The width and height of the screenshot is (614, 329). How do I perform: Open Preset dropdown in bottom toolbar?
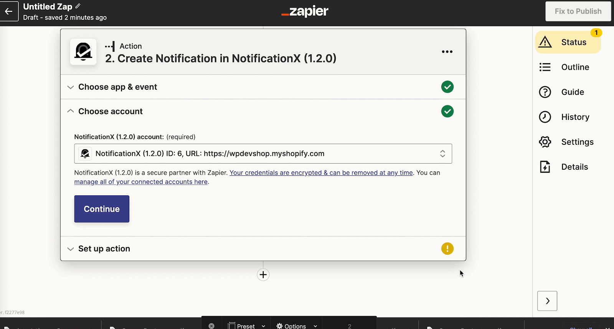tap(247, 326)
